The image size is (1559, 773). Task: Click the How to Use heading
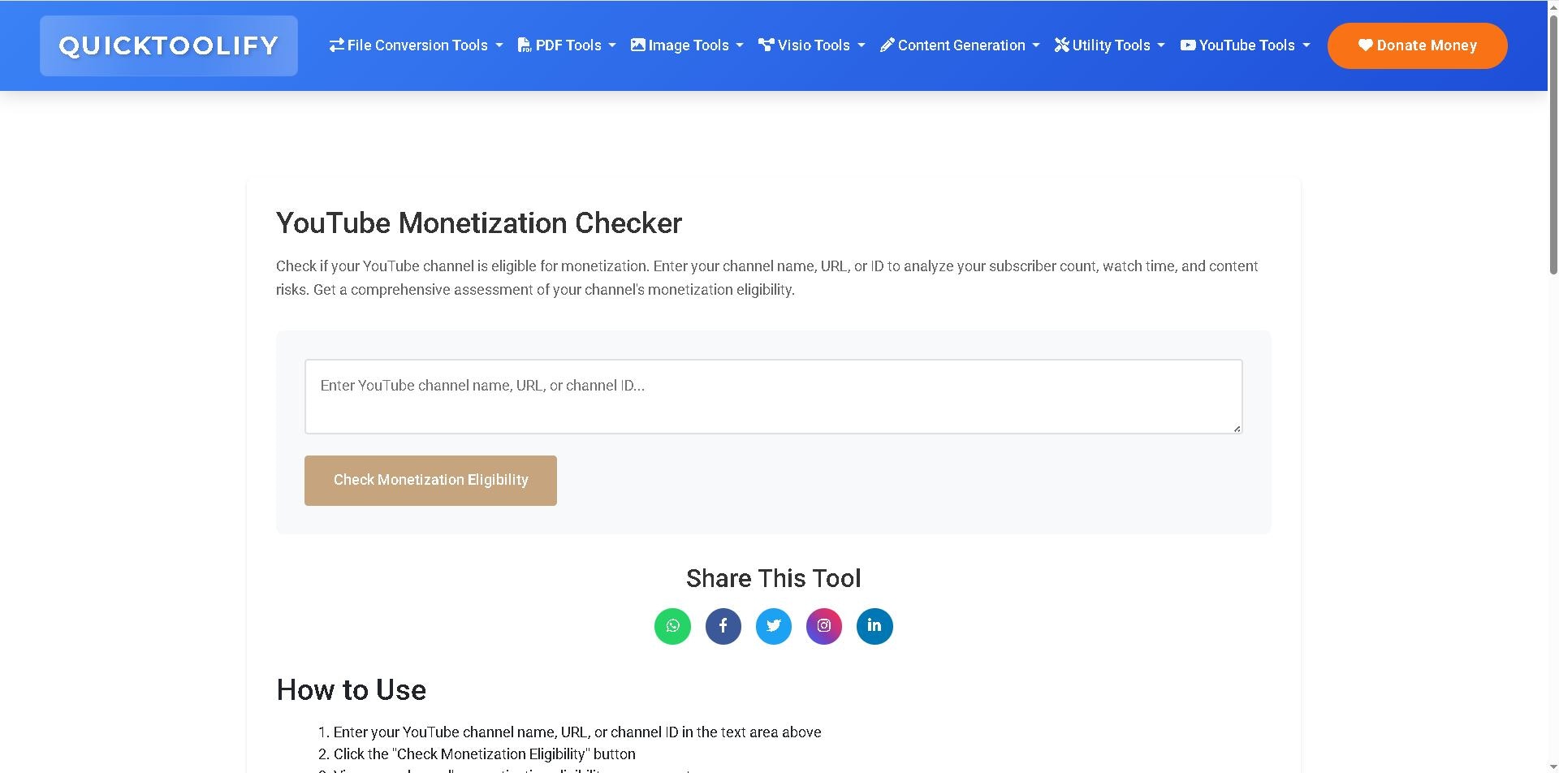click(351, 690)
